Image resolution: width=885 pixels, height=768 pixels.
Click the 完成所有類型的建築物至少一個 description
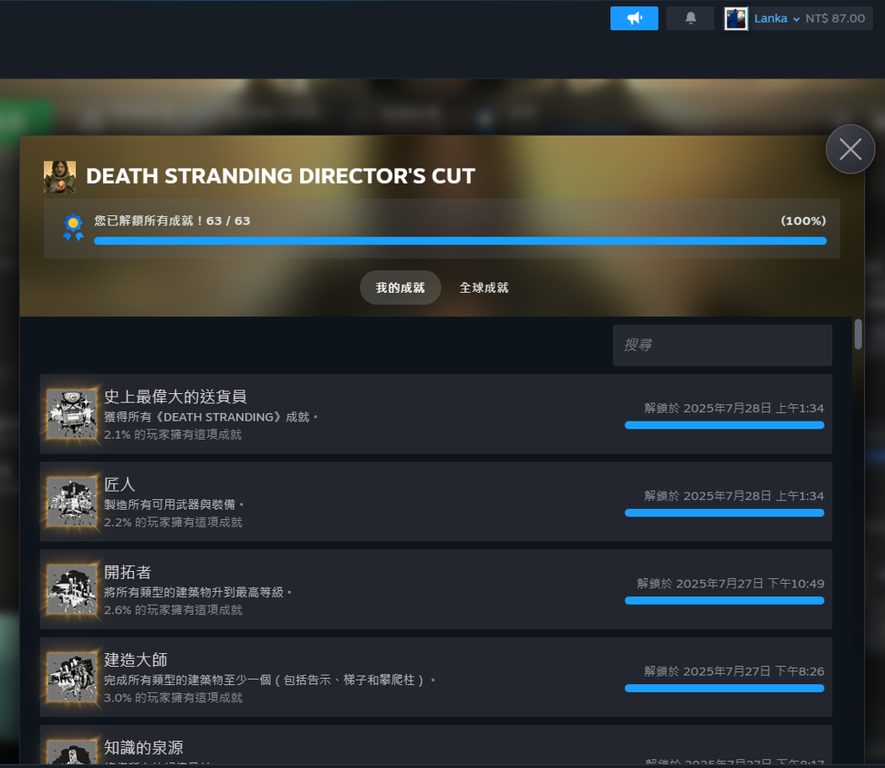click(x=270, y=680)
